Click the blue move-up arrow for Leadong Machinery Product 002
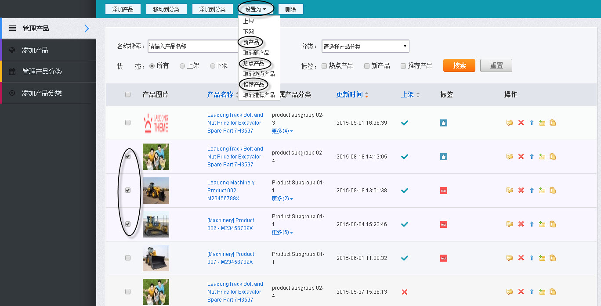Image resolution: width=601 pixels, height=306 pixels. [x=531, y=190]
